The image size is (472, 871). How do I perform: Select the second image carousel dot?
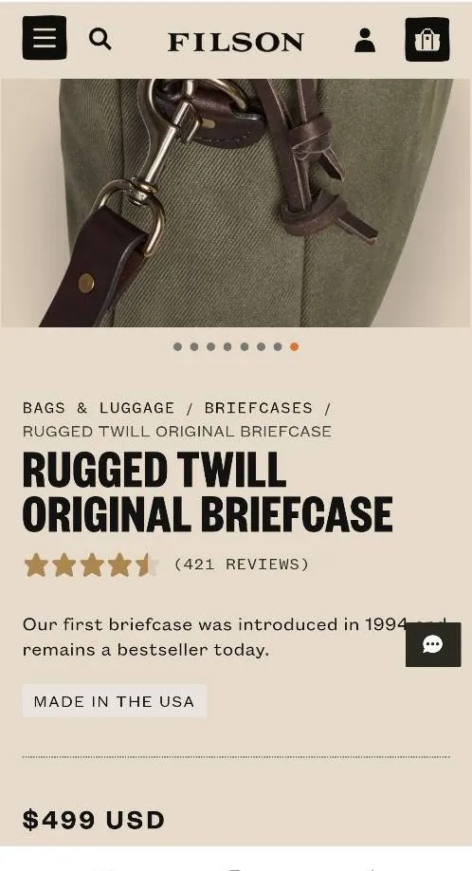coord(194,346)
